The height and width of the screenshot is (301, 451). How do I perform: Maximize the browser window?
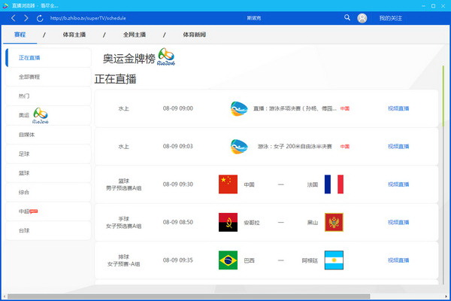click(433, 6)
